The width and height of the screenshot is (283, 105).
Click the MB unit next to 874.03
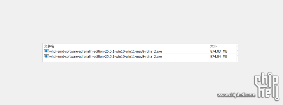point(225,51)
